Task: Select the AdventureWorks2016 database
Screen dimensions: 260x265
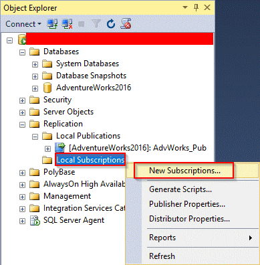Action: click(x=94, y=88)
